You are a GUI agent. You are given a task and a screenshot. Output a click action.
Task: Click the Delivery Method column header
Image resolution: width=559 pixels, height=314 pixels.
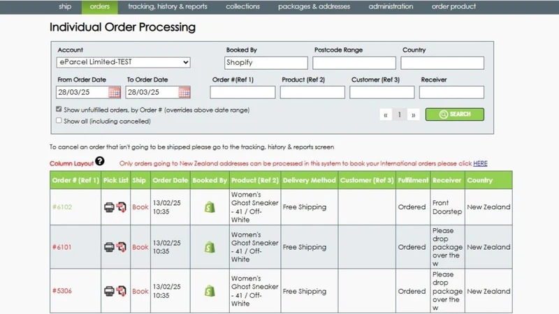click(309, 180)
